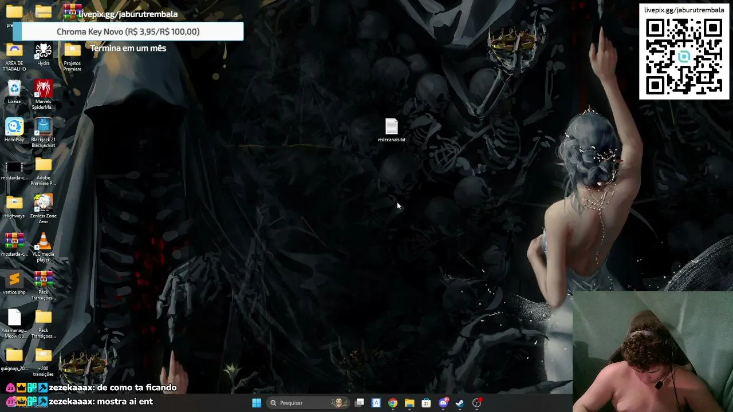
Task: Click the livepix.gg/jaburutrembala text above the QR code
Action: coord(684,10)
